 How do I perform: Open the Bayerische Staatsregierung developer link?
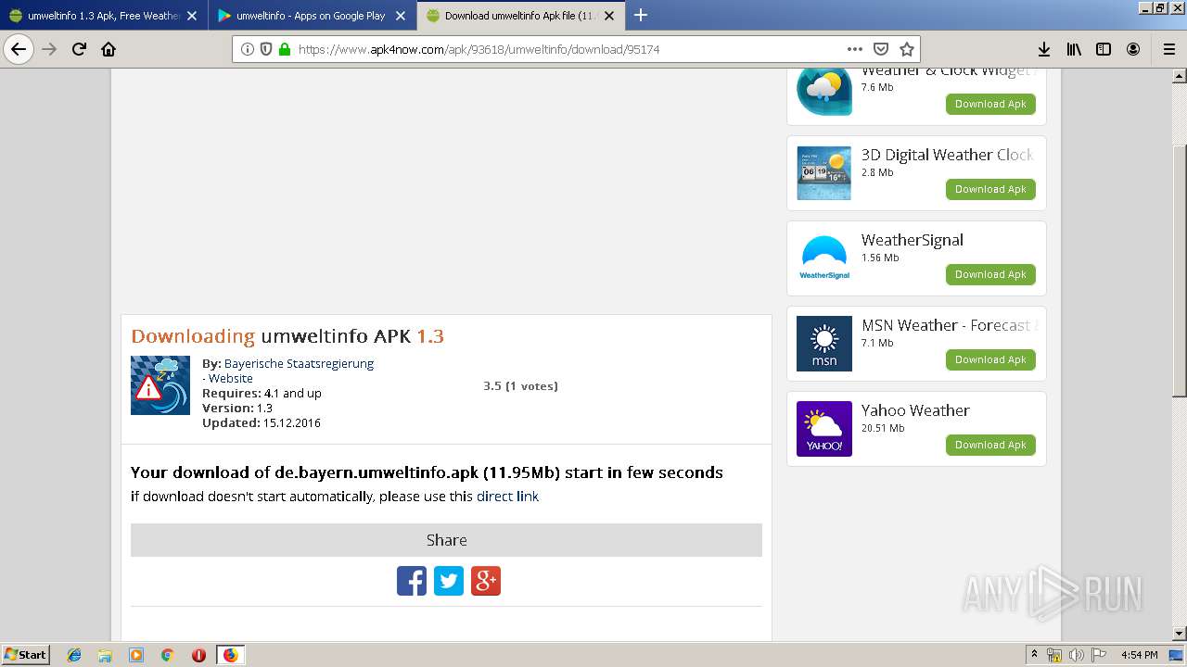299,363
